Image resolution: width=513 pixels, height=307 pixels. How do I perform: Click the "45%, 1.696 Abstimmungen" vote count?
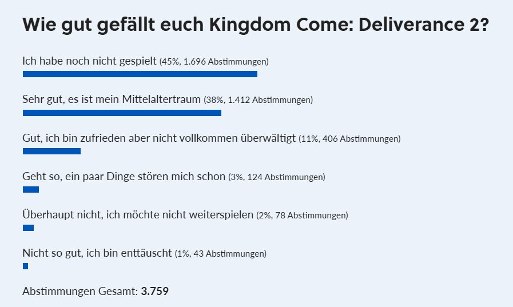pos(214,61)
